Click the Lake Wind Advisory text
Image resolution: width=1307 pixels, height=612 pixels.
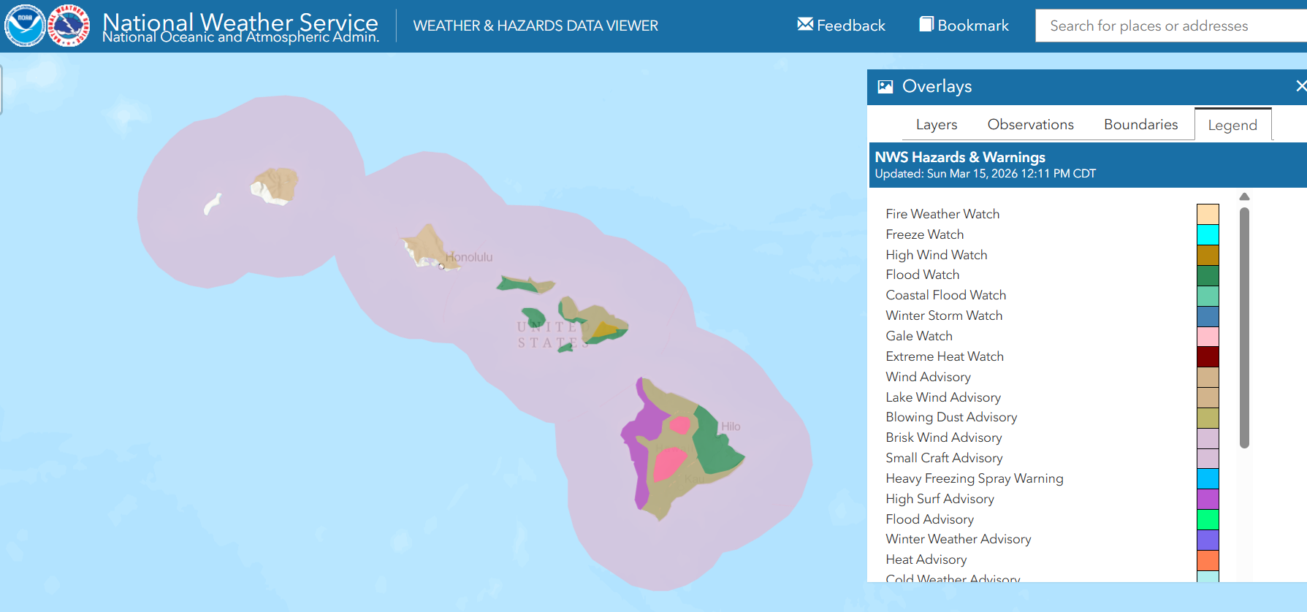[943, 397]
